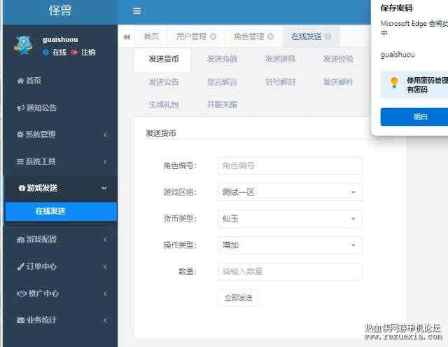This screenshot has width=448, height=347.
Task: Click 明白 in the save password popup
Action: pyautogui.click(x=414, y=116)
